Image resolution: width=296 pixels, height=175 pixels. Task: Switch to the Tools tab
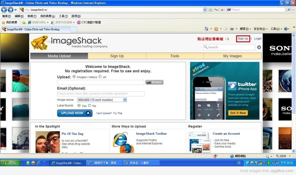pos(175,56)
